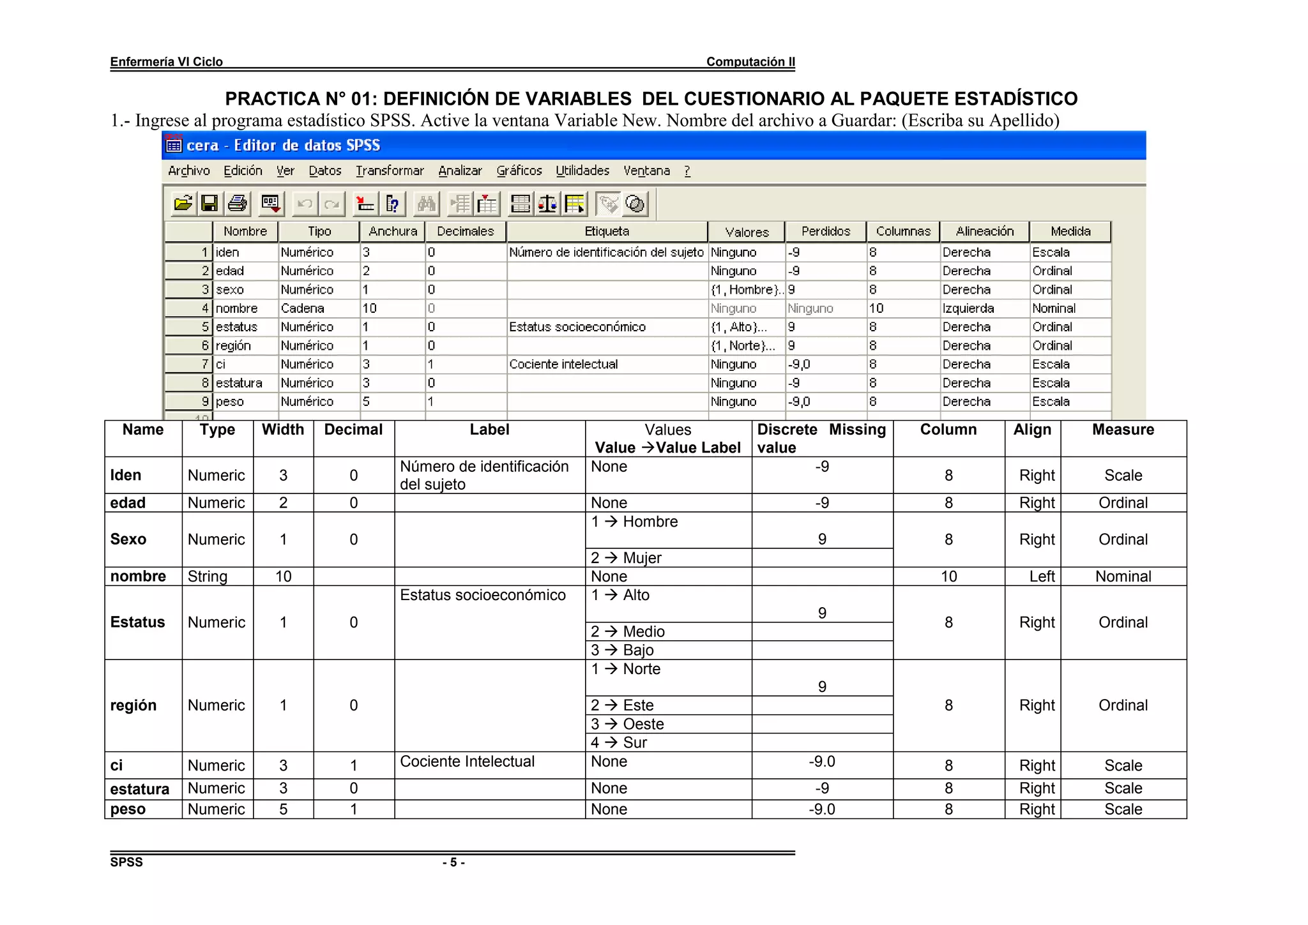Screen dimensions: 1308x925
Task: Click the Use sets circles icon
Action: (x=635, y=204)
